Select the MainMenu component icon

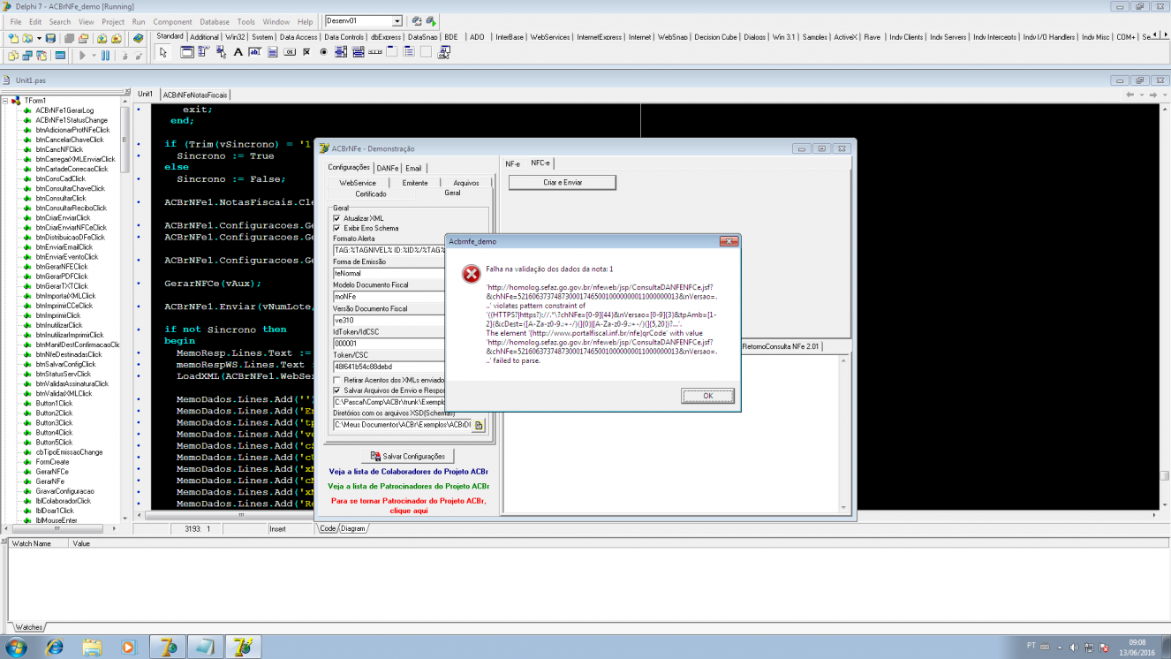coord(204,52)
